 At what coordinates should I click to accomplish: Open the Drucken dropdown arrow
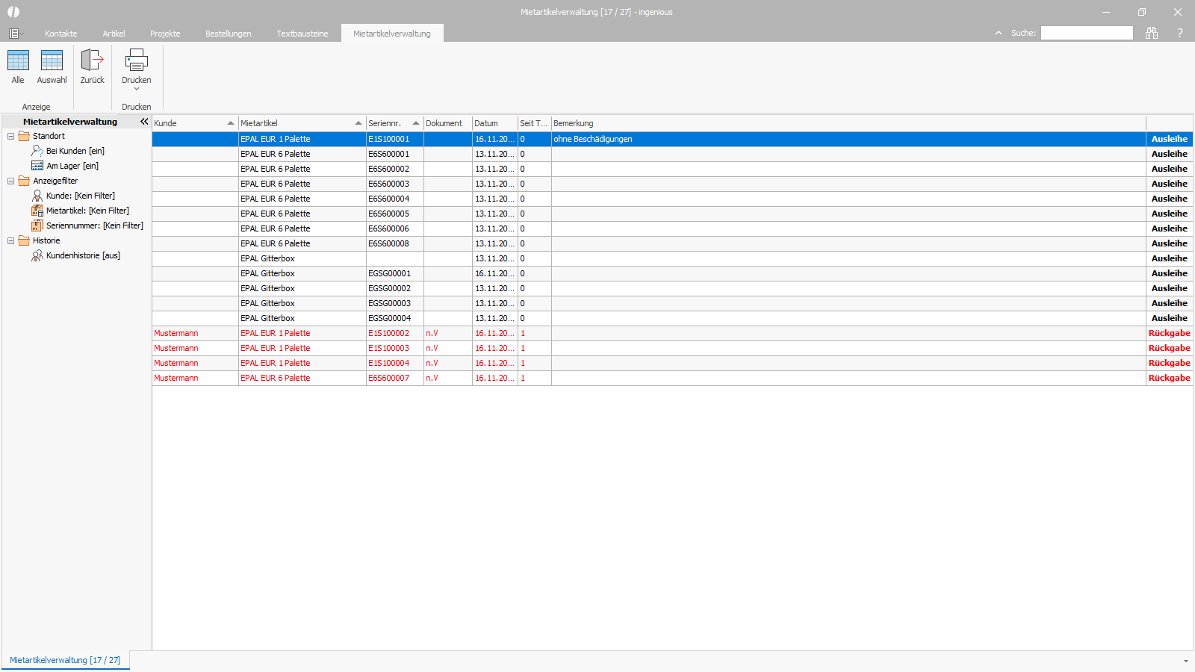coord(137,89)
